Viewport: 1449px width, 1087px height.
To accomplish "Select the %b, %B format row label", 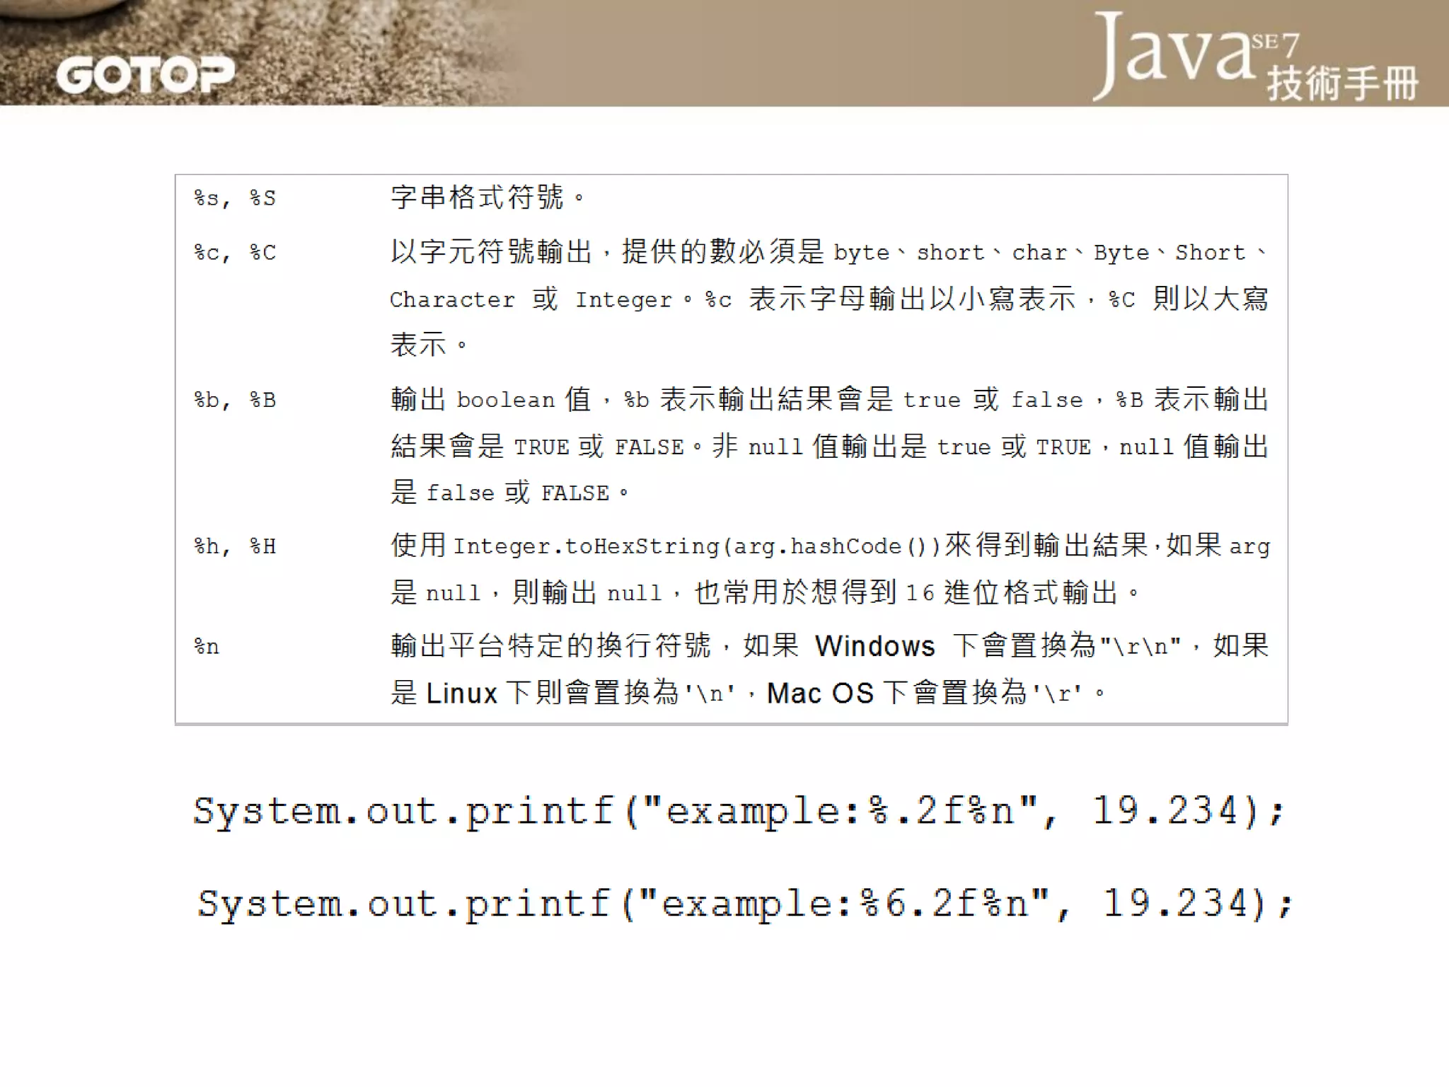I will click(235, 401).
